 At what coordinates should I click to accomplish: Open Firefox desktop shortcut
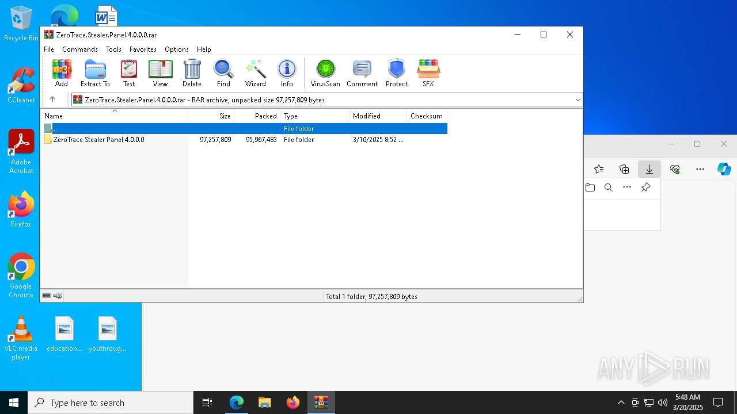pos(21,209)
